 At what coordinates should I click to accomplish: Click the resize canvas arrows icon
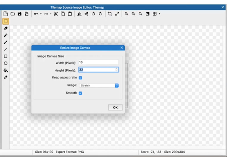pyautogui.click(x=117, y=14)
